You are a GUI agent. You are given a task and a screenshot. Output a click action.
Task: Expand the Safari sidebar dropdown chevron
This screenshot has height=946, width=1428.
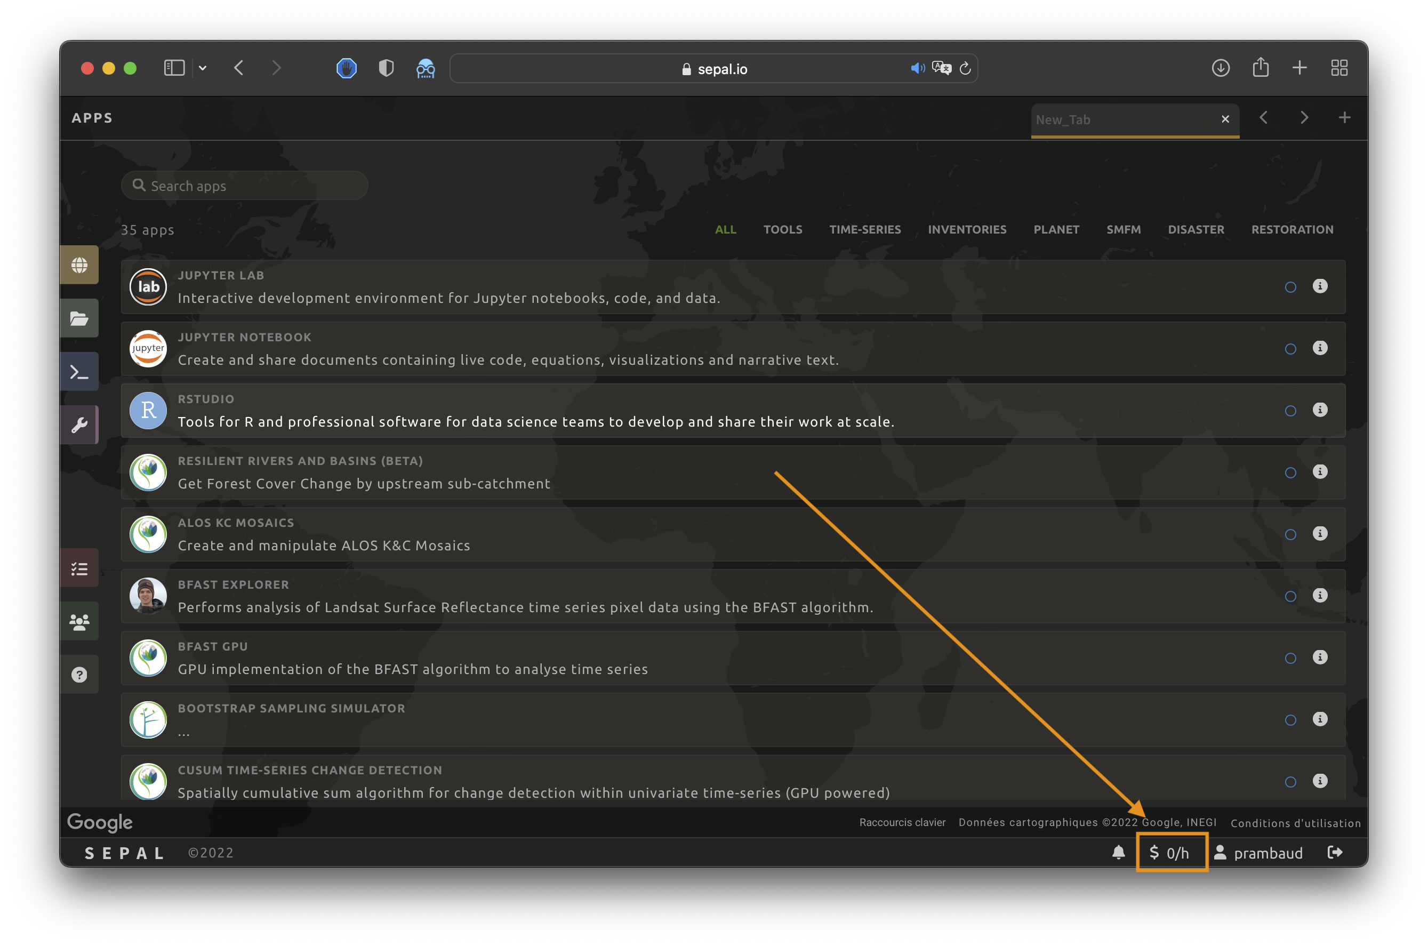(203, 68)
